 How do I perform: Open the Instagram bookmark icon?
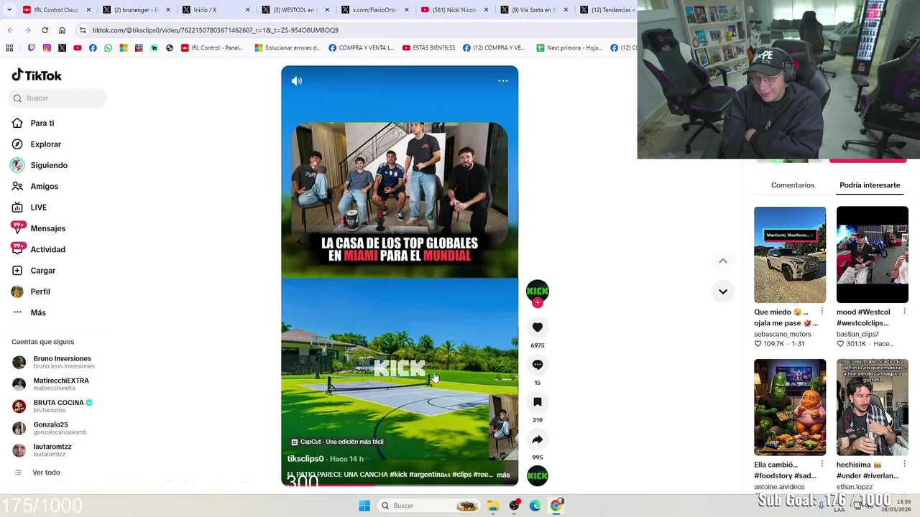pyautogui.click(x=47, y=48)
